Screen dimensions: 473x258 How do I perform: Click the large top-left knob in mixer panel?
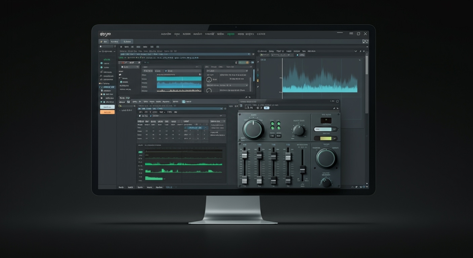[253, 129]
